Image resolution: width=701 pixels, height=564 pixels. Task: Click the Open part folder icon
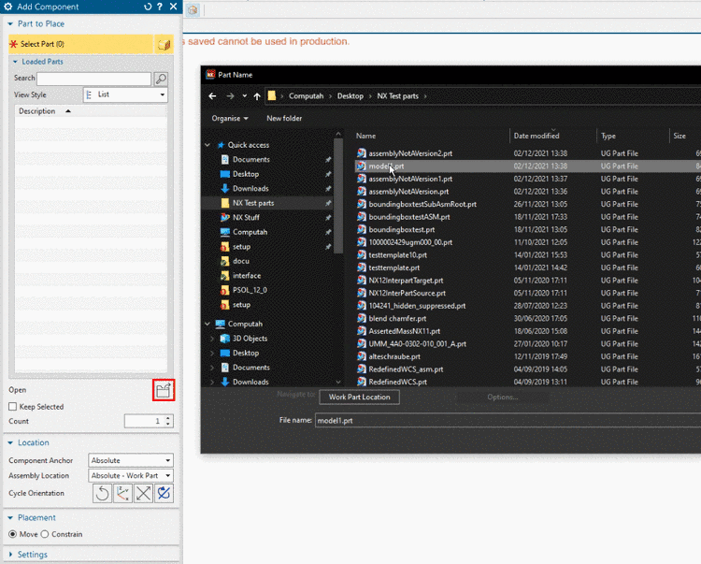[163, 391]
